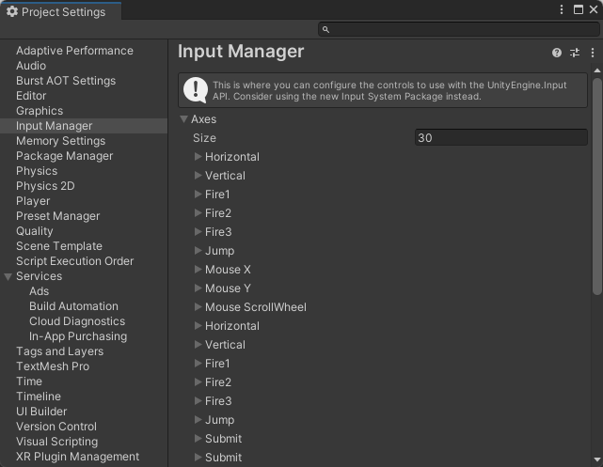This screenshot has width=603, height=467.
Task: Expand the first Fire3 axis entry
Action: click(198, 231)
